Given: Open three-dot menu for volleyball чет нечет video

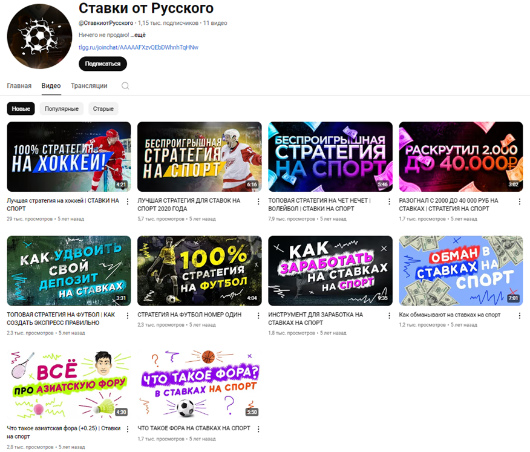Looking at the screenshot, I should [389, 201].
